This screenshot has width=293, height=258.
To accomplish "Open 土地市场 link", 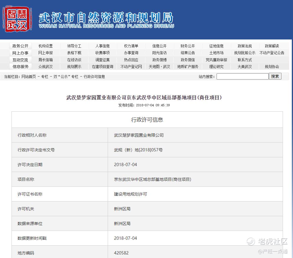I will click(216, 53).
